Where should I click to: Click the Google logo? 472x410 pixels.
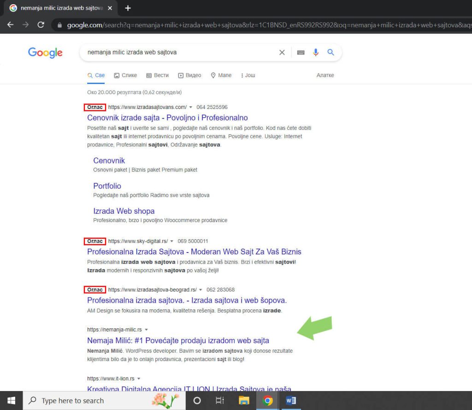click(45, 53)
